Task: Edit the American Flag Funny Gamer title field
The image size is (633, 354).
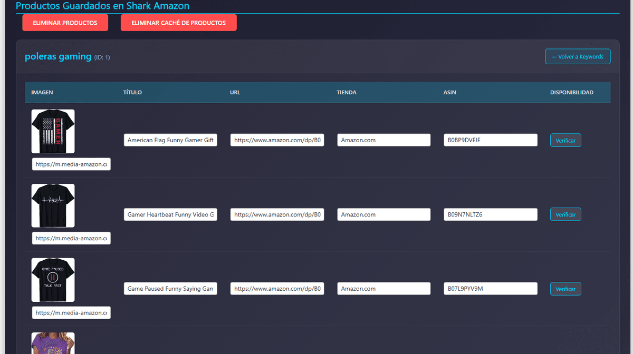Action: tap(170, 140)
